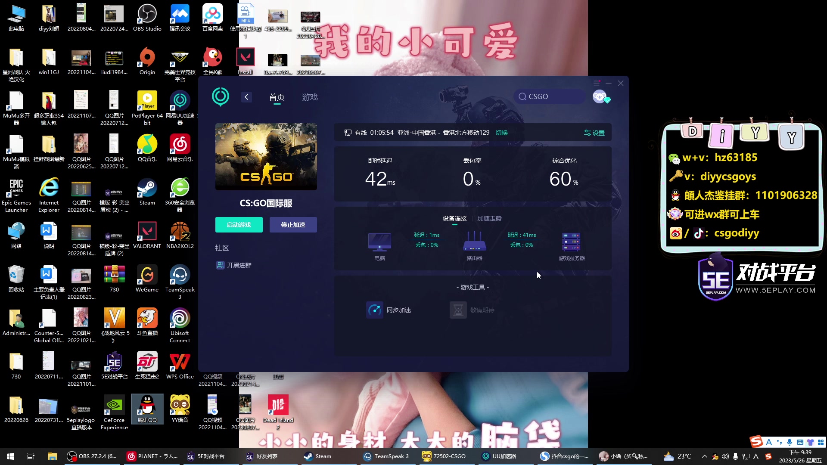Open File Explorer from taskbar
The width and height of the screenshot is (827, 465).
pyautogui.click(x=52, y=456)
